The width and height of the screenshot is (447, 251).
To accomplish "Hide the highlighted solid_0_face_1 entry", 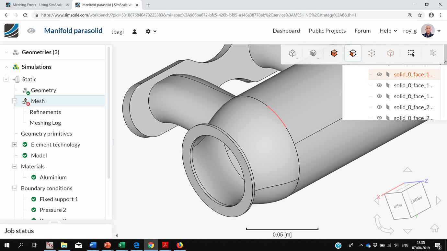I will 379,74.
